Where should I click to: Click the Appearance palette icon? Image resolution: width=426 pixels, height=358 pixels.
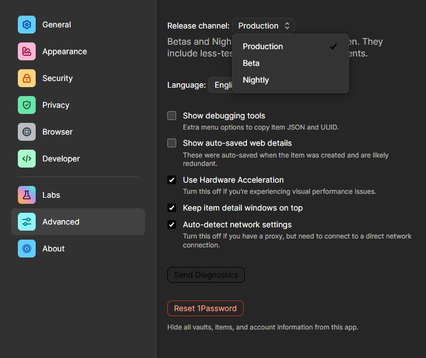[27, 51]
